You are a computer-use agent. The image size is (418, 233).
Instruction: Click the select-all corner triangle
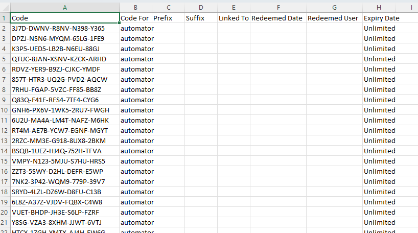5,7
